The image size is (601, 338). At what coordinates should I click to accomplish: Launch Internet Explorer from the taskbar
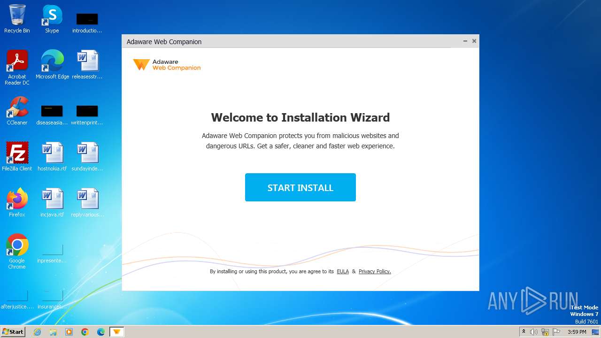tap(37, 332)
